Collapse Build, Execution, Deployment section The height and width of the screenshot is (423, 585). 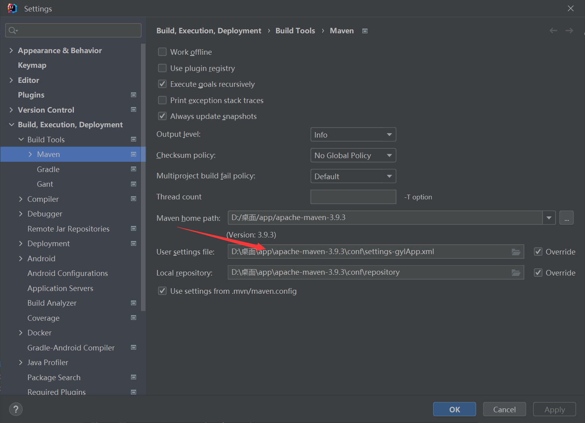click(x=11, y=124)
